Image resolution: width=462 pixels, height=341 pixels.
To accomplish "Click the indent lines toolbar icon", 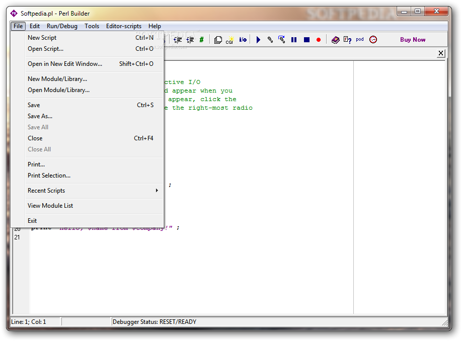I will (x=190, y=40).
